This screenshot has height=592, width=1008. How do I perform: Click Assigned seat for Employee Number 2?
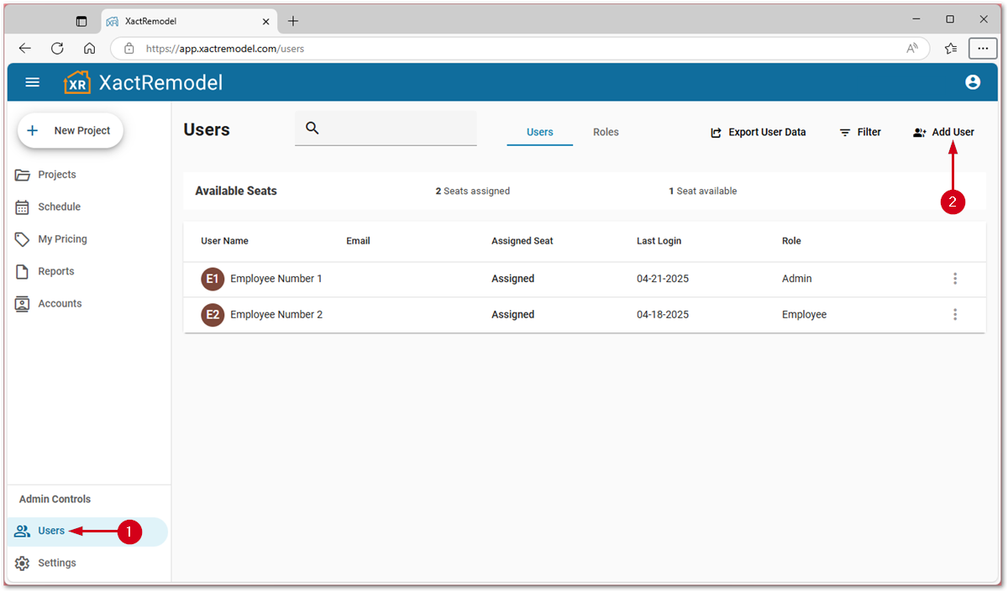point(512,315)
